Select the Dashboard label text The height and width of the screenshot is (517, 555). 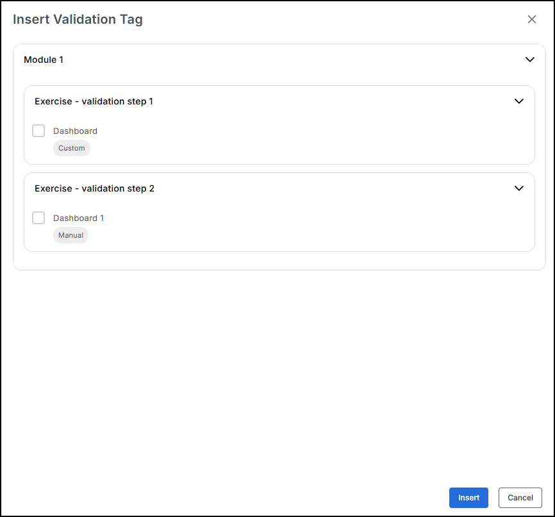click(x=75, y=131)
